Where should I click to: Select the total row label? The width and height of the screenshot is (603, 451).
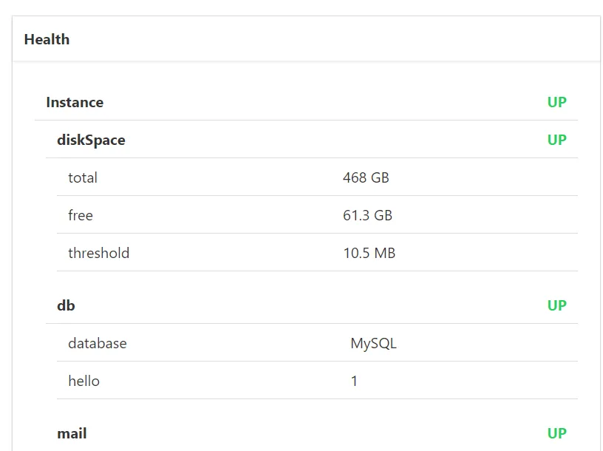coord(83,177)
